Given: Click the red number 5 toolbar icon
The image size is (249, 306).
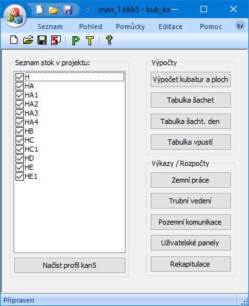Looking at the screenshot, I should tap(56, 40).
